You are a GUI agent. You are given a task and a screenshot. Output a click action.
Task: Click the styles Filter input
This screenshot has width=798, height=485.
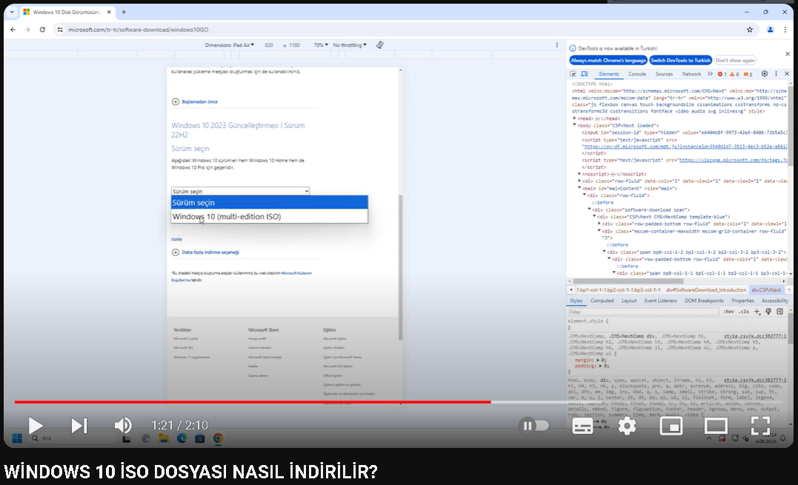[644, 312]
